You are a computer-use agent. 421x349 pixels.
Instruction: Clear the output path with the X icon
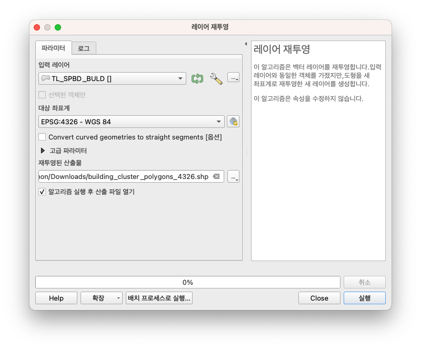216,176
